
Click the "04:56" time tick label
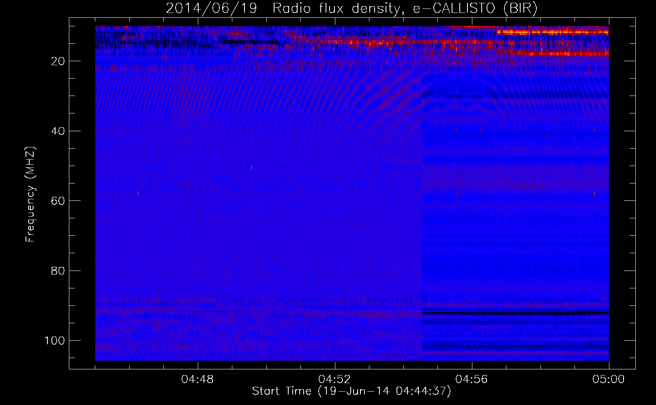(472, 379)
